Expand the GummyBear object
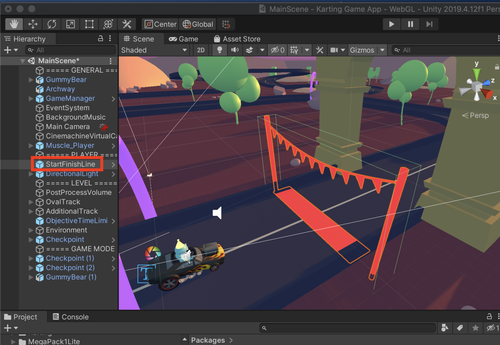This screenshot has width=500, height=345. coord(31,79)
